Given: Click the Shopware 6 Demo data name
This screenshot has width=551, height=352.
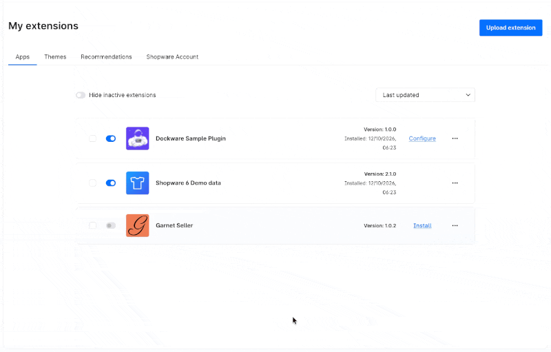Looking at the screenshot, I should click(188, 183).
